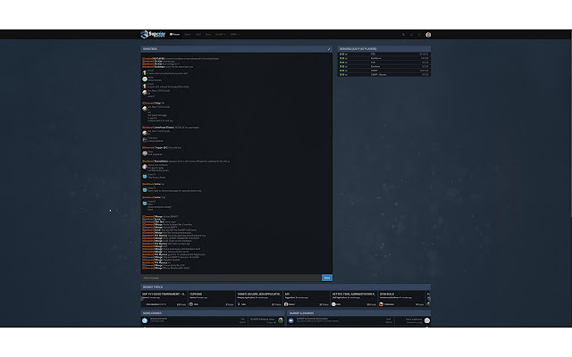Open the Forum navigation item
Image resolution: width=572 pixels, height=357 pixels.
click(x=175, y=34)
